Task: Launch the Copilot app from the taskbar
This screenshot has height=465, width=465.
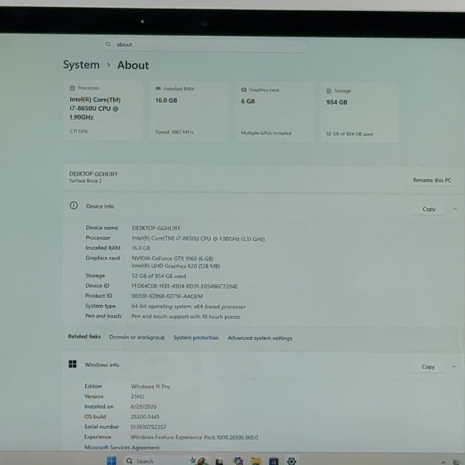Action: (x=238, y=461)
